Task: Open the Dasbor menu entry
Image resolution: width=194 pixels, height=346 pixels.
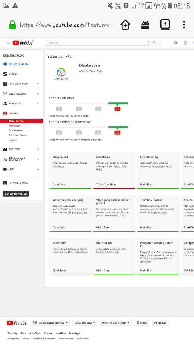Action: point(13,74)
